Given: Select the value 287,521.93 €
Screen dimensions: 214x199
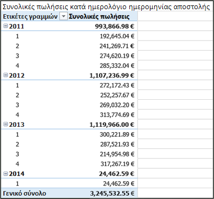Looking at the screenshot, I should pos(117,144).
